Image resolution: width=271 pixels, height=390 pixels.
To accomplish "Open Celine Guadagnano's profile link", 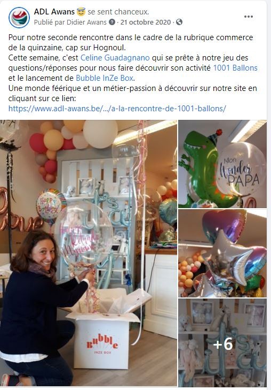I will tap(115, 58).
